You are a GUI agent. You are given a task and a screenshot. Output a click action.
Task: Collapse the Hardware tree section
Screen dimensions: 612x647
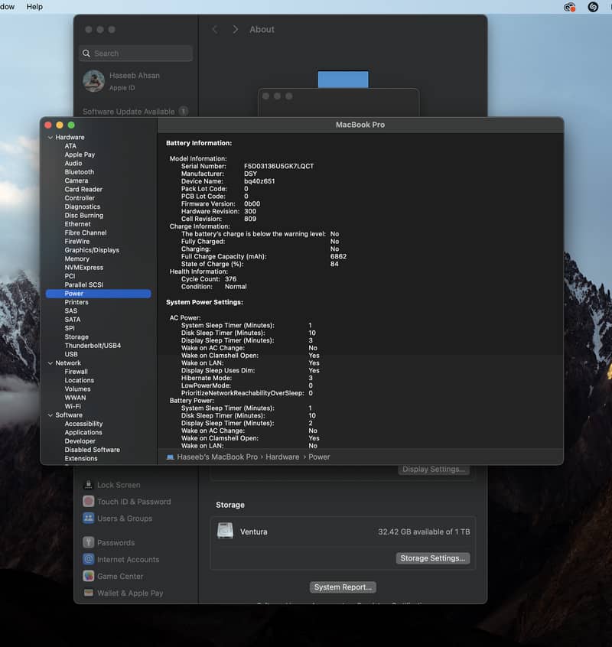(50, 138)
